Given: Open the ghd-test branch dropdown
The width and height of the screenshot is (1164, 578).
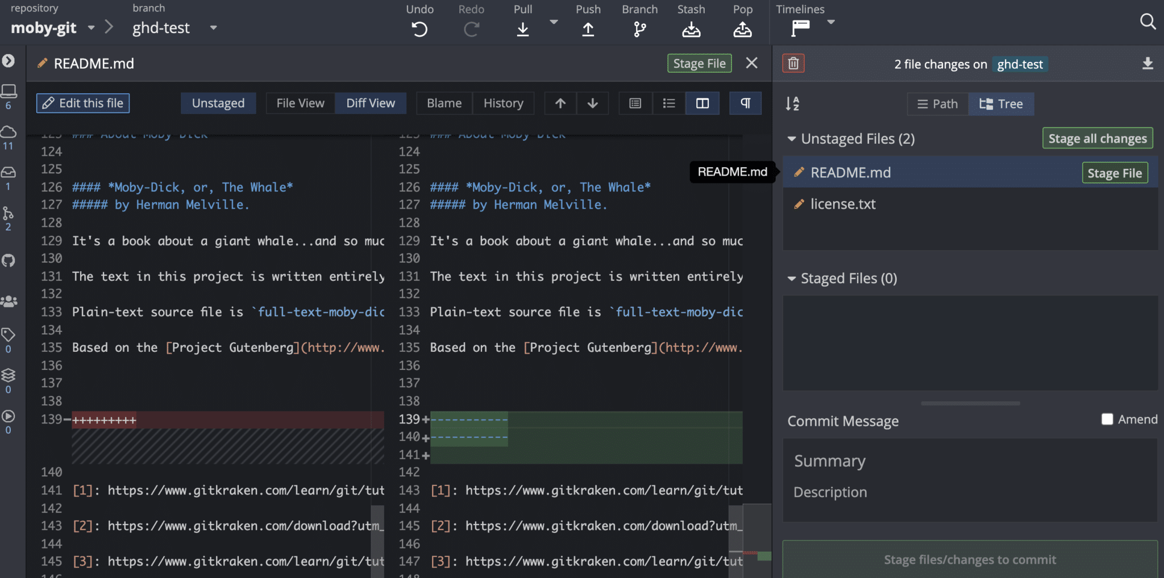Looking at the screenshot, I should [x=214, y=28].
